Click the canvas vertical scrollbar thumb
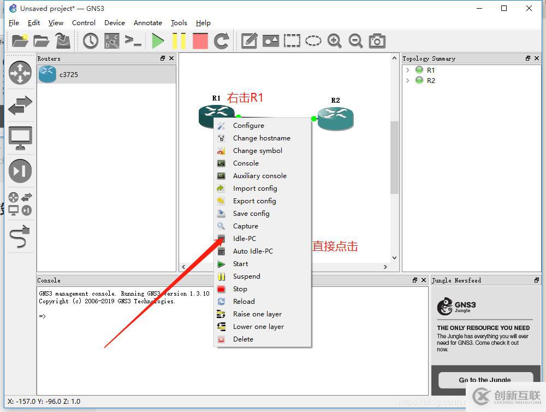Image resolution: width=546 pixels, height=412 pixels. tap(394, 157)
